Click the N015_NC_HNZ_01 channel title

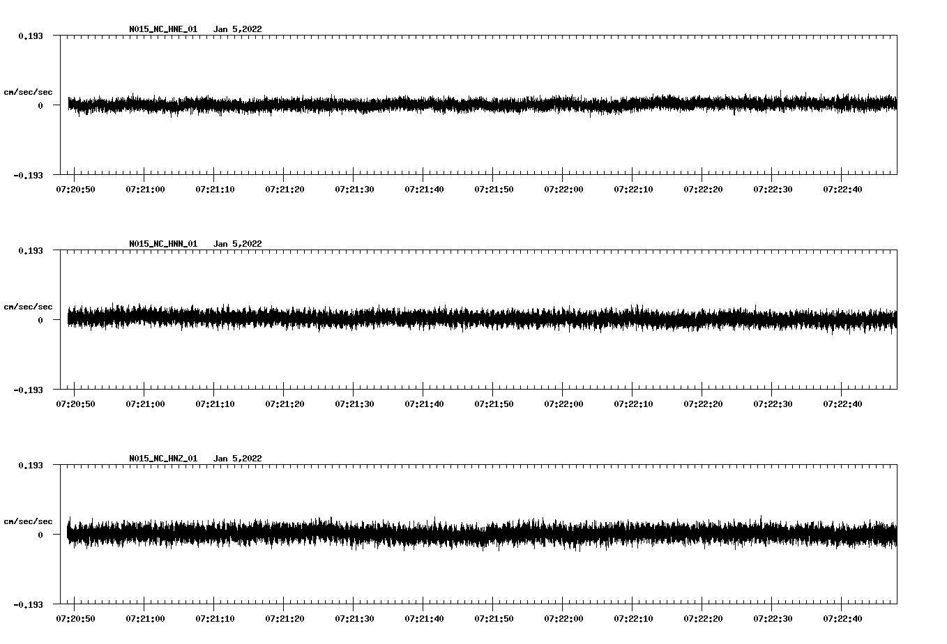click(x=163, y=459)
